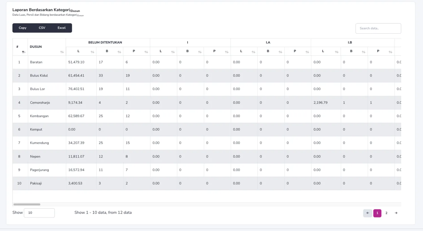Click the previous page arrow button

tap(367, 213)
